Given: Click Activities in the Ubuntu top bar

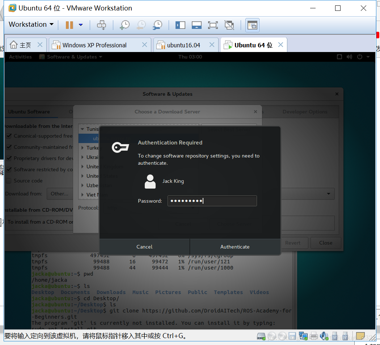Looking at the screenshot, I should [x=20, y=57].
